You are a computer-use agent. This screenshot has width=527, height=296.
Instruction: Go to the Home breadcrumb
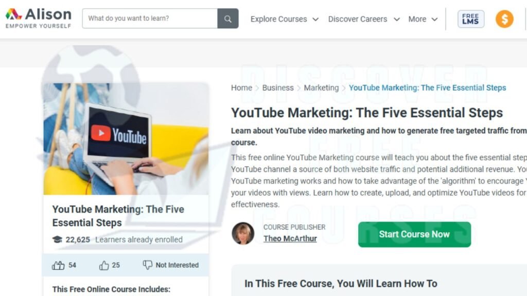point(241,87)
